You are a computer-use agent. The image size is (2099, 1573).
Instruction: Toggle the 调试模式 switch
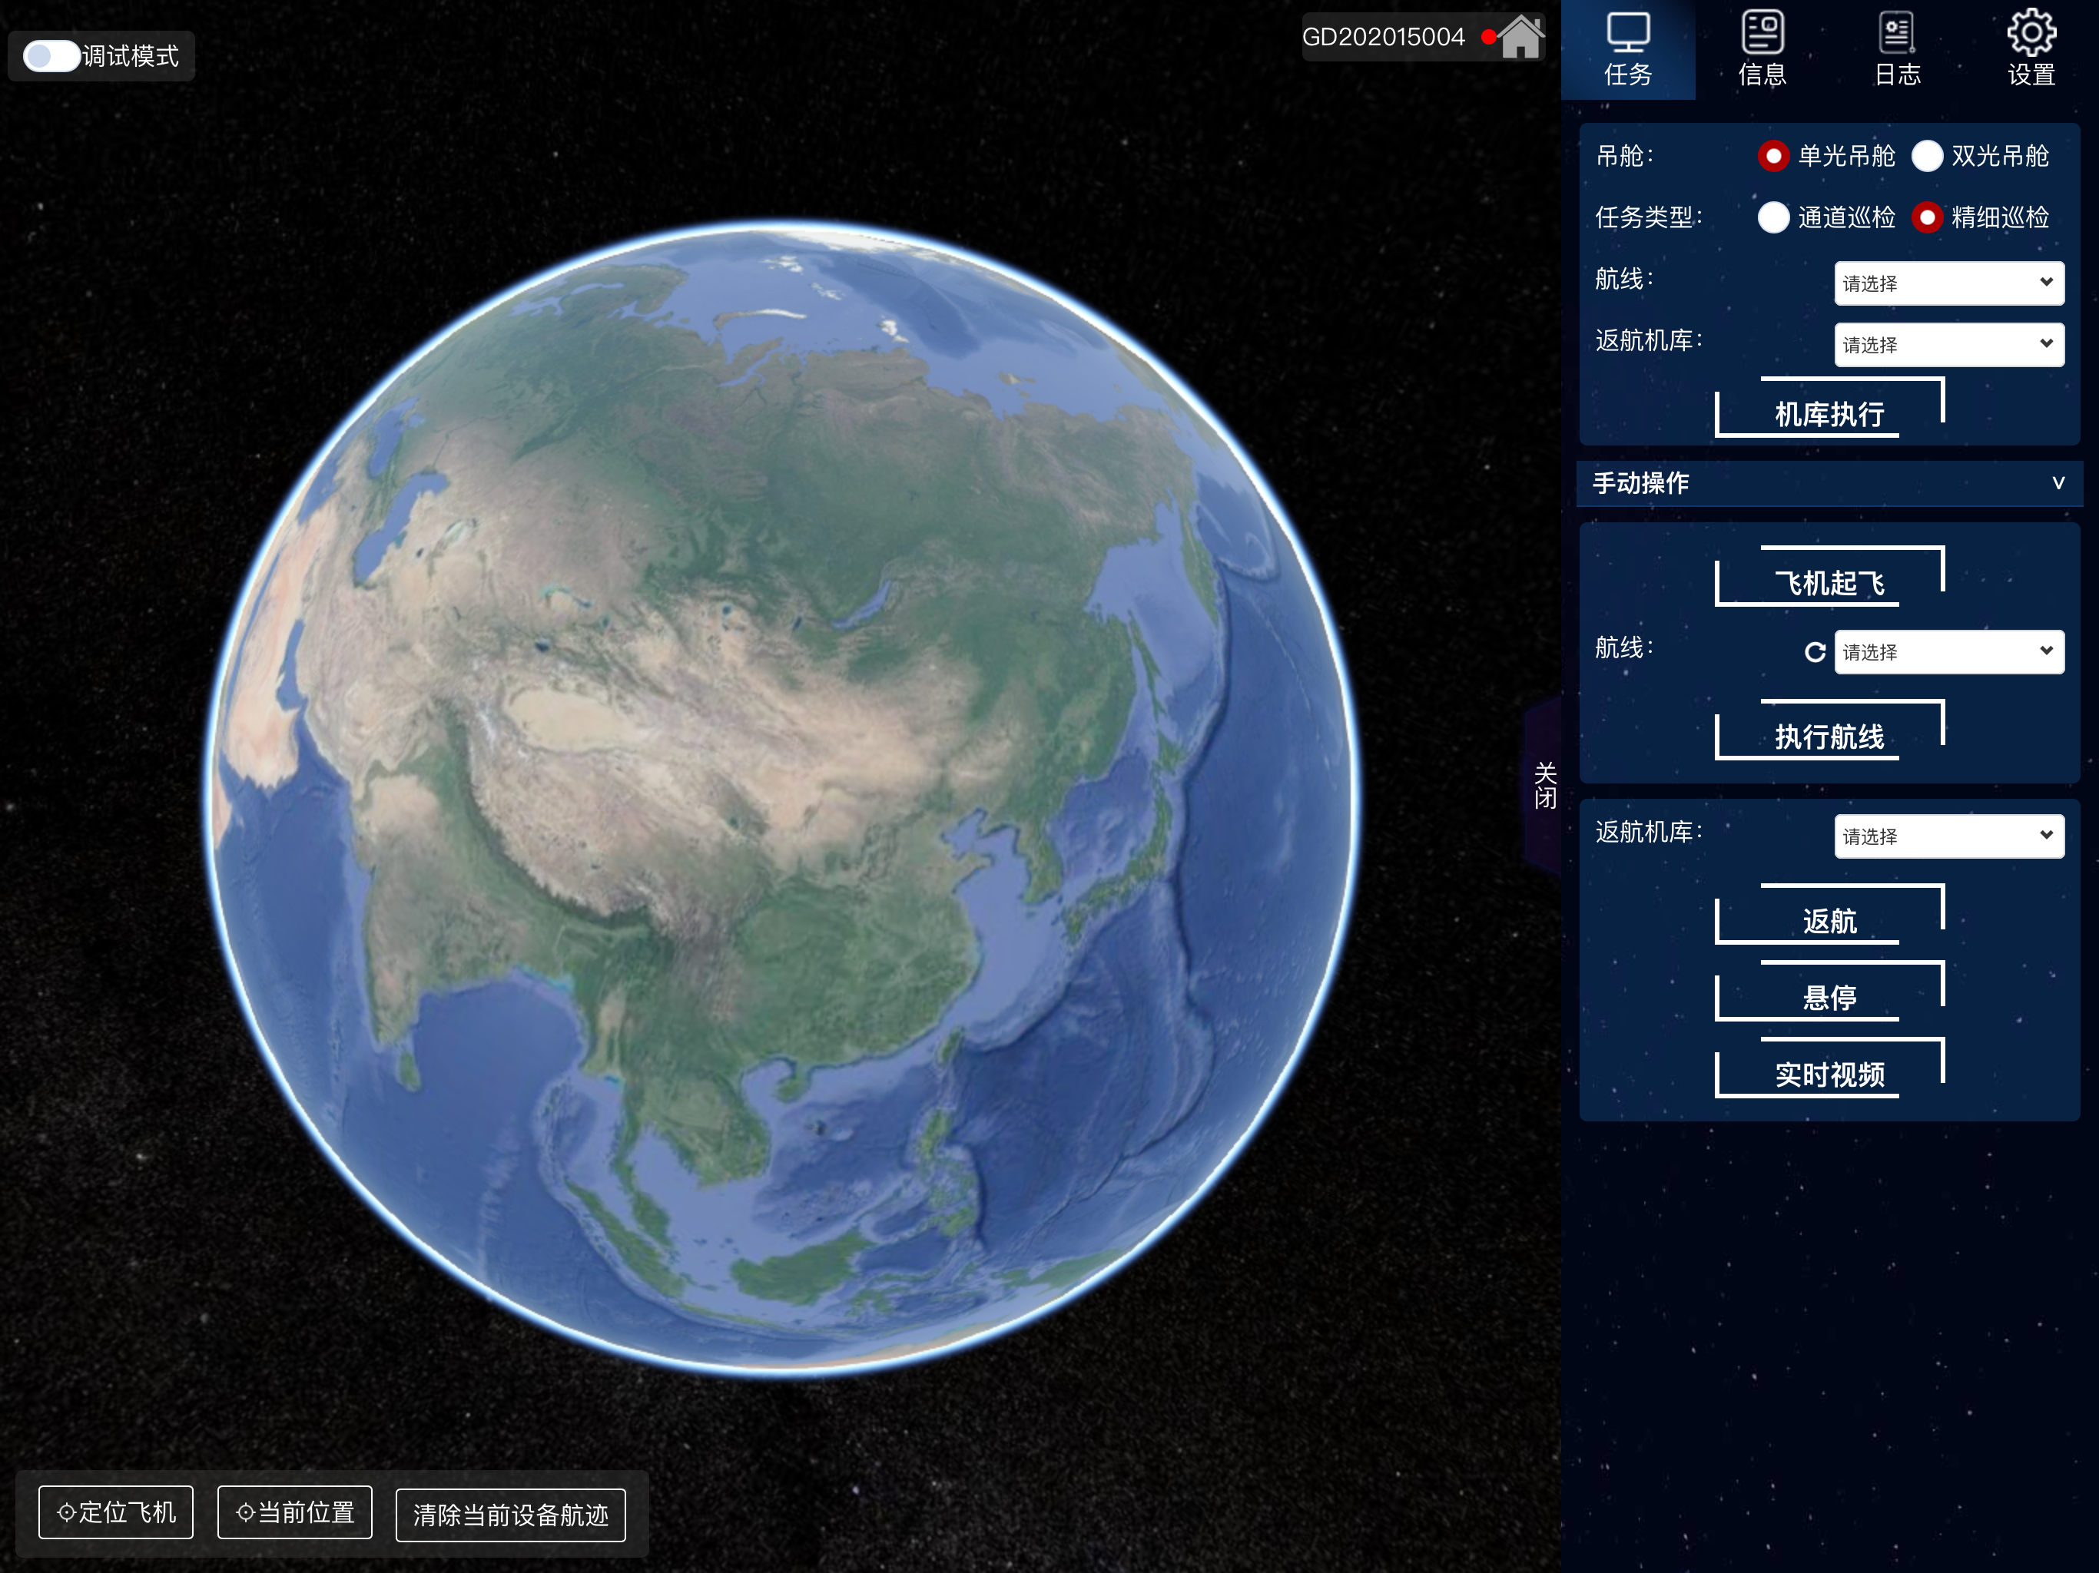pyautogui.click(x=51, y=56)
